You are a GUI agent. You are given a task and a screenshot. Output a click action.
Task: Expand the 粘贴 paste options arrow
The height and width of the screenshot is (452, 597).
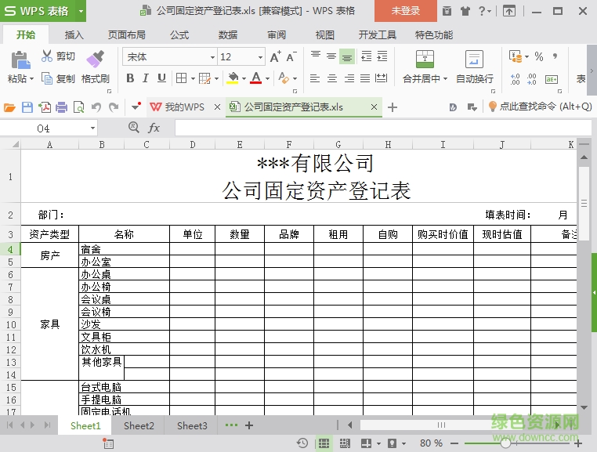point(31,79)
